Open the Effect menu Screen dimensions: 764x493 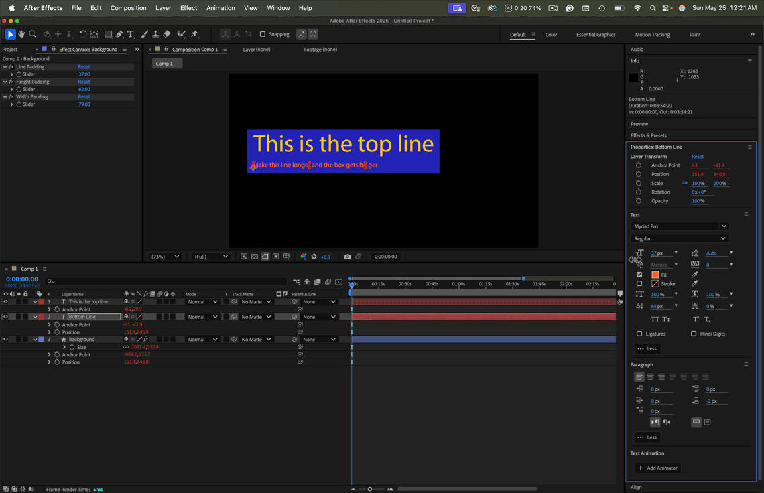188,8
